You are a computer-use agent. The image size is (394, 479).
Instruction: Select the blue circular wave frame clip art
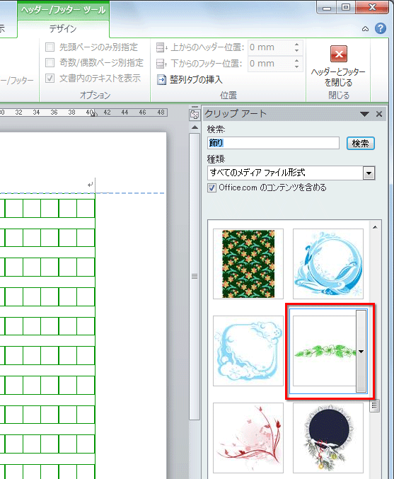pyautogui.click(x=328, y=264)
